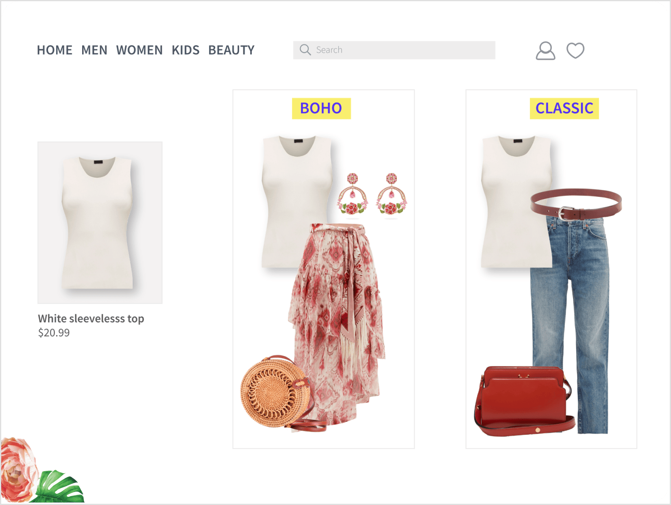Open the WOMEN category
Screen dimensions: 671x505
(x=139, y=50)
